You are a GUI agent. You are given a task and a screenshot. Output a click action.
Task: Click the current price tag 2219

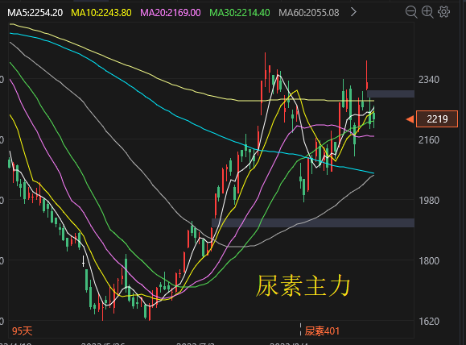(437, 119)
